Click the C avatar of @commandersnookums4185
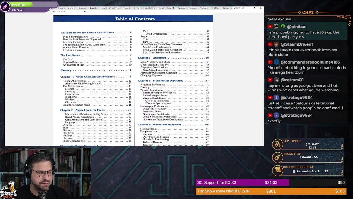353x199 pixels. [x=276, y=62]
